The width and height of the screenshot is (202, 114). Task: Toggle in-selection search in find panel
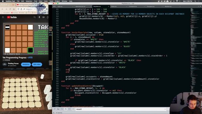point(69,109)
